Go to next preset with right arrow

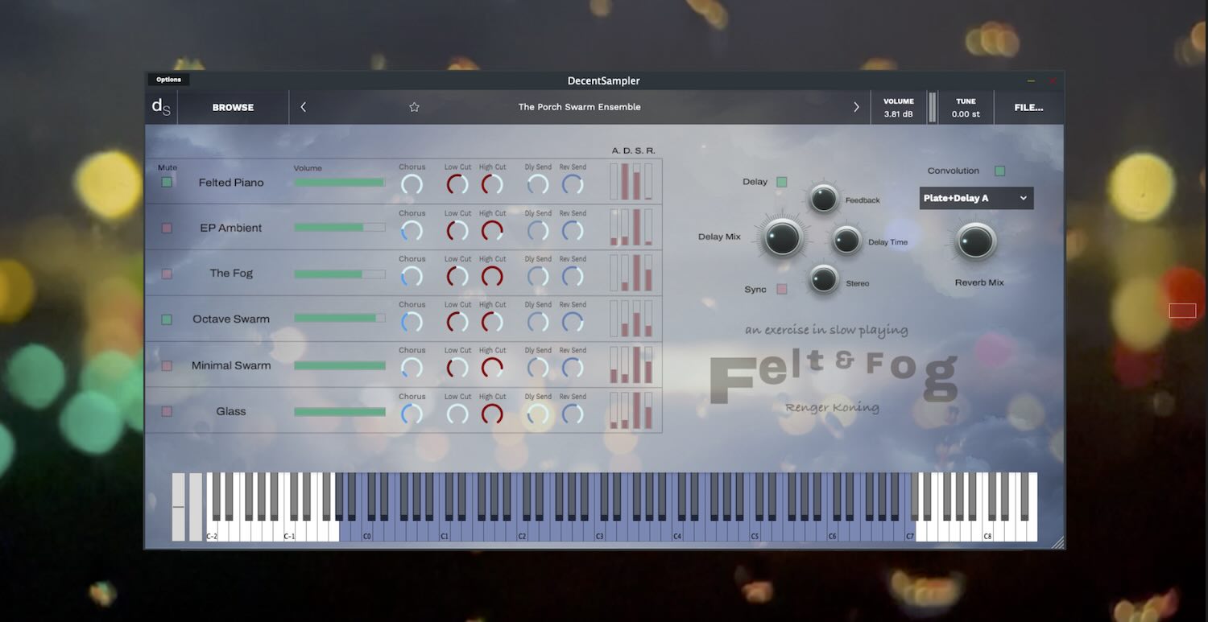(x=856, y=107)
